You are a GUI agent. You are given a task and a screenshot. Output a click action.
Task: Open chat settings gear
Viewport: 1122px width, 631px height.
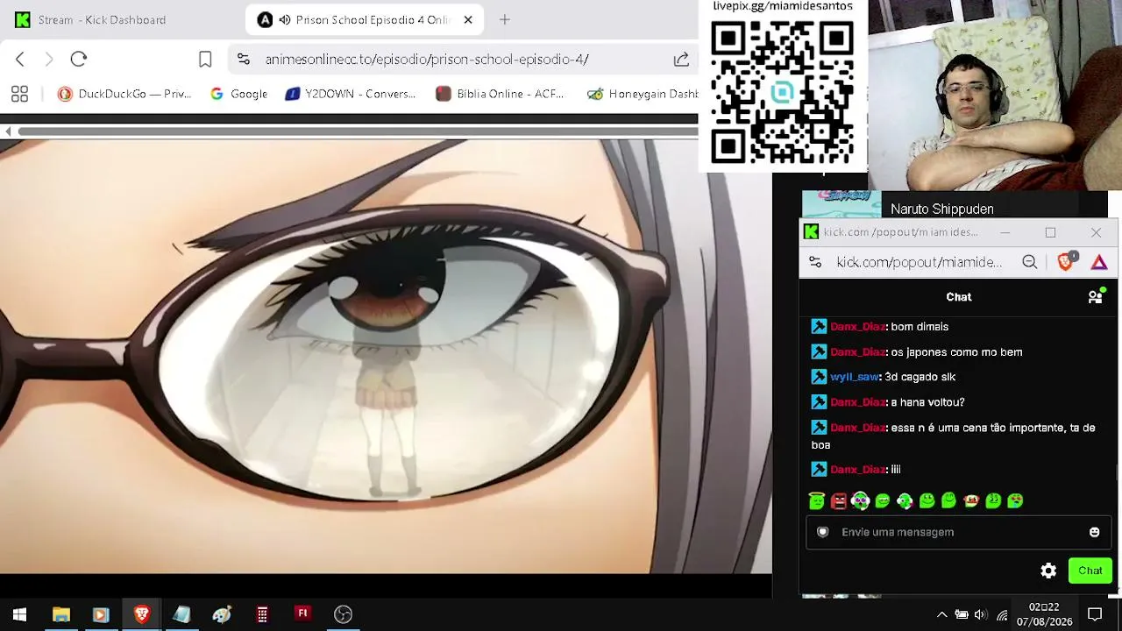point(1048,571)
